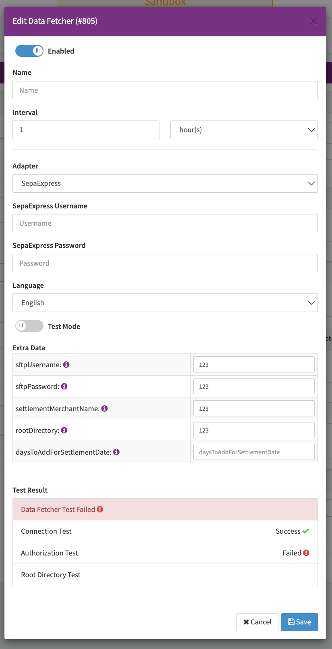Open the Adapter SepaExpress dropdown

tap(165, 183)
